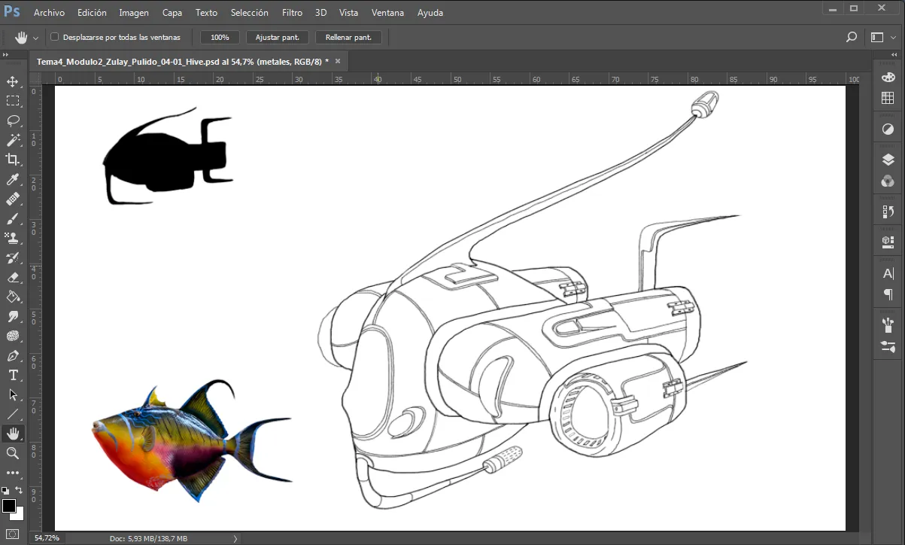905x545 pixels.
Task: Select the Paint Bucket tool
Action: point(13,297)
